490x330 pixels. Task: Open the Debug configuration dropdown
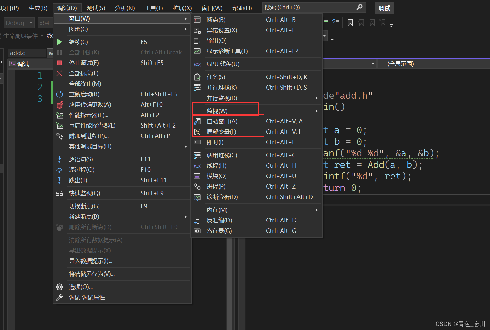(19, 23)
